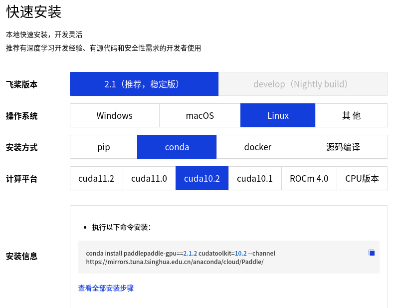
Task: Choose 源码编译 install method
Action: tap(343, 147)
